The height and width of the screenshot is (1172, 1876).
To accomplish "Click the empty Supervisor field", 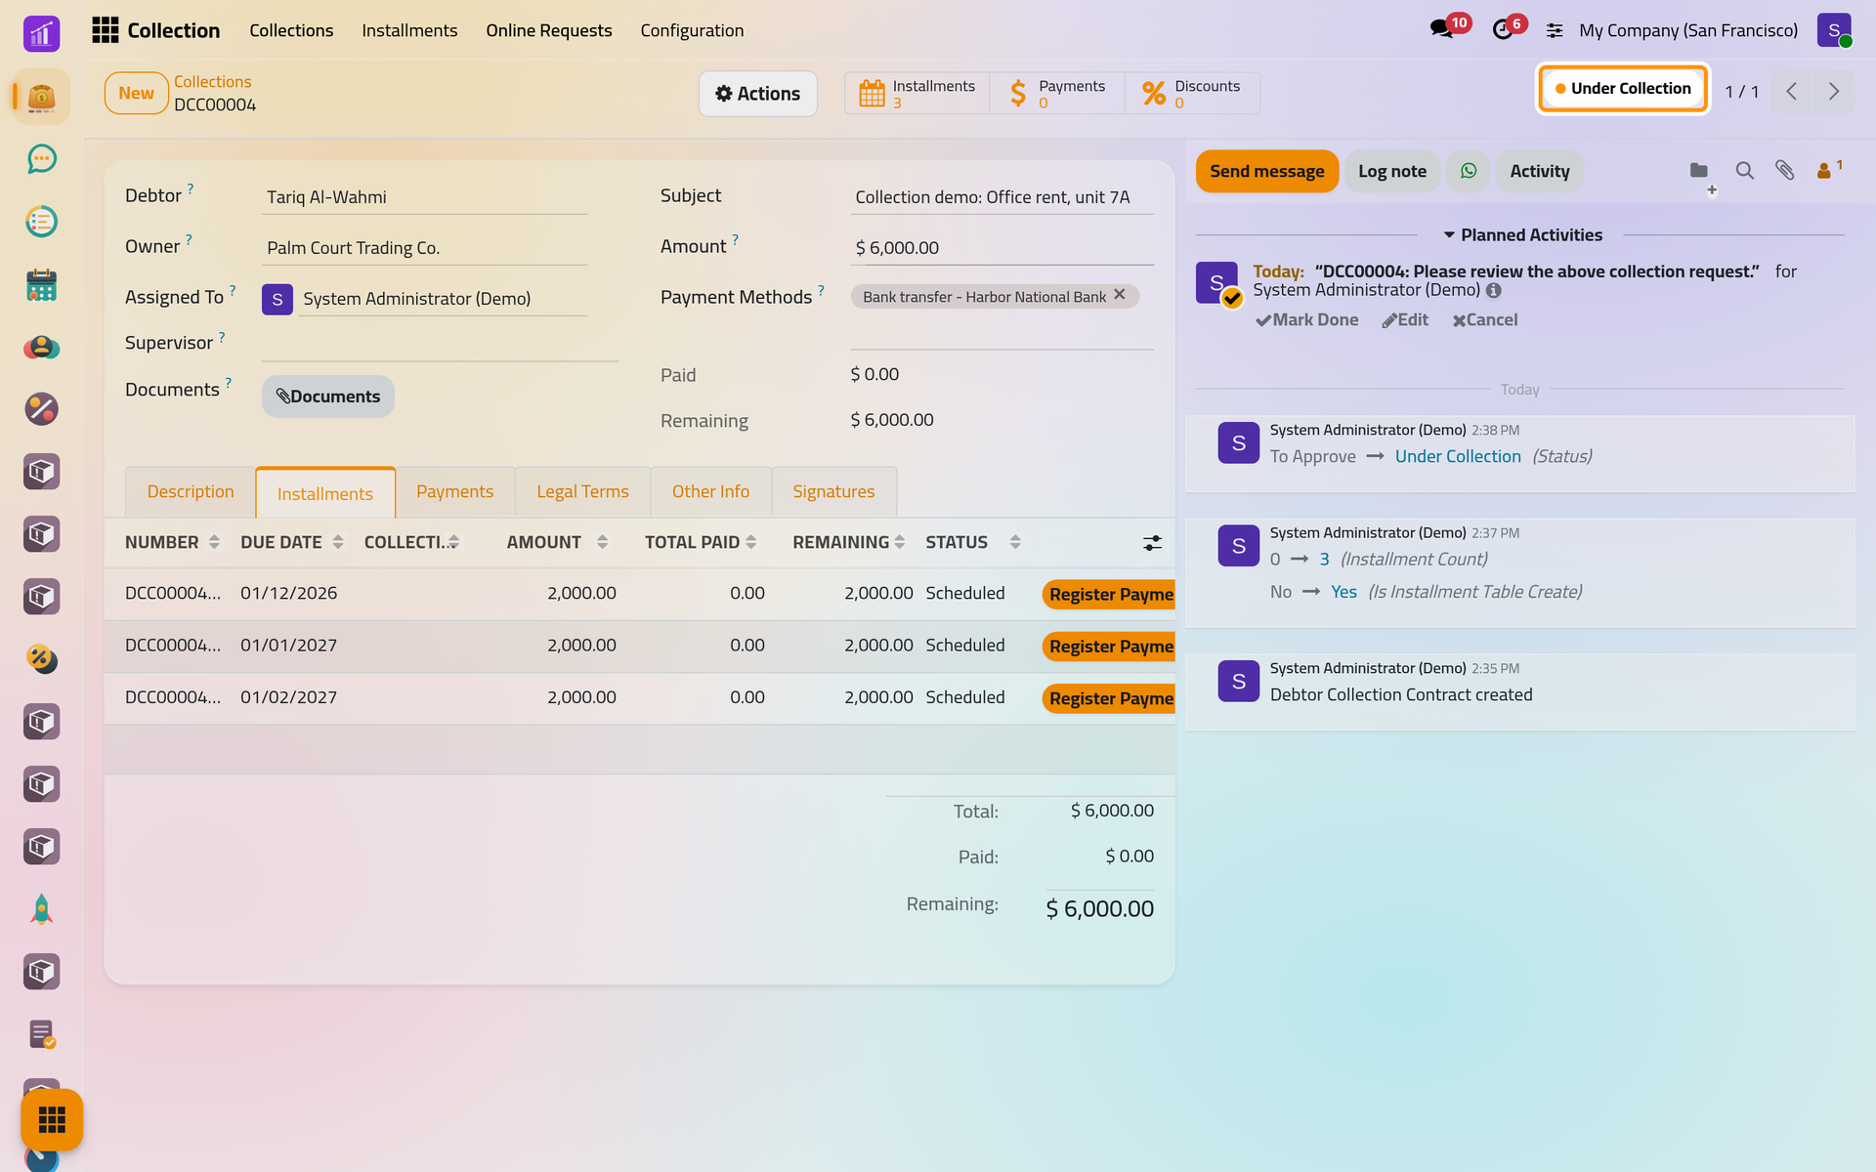I will coord(440,344).
